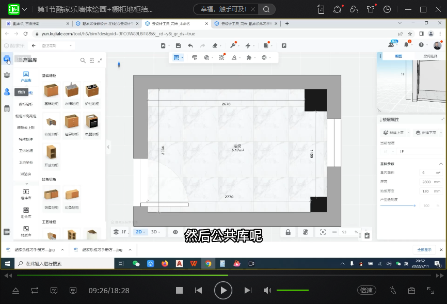The height and width of the screenshot is (304, 447).
Task: Select the eraser clear tool
Action: click(x=216, y=45)
